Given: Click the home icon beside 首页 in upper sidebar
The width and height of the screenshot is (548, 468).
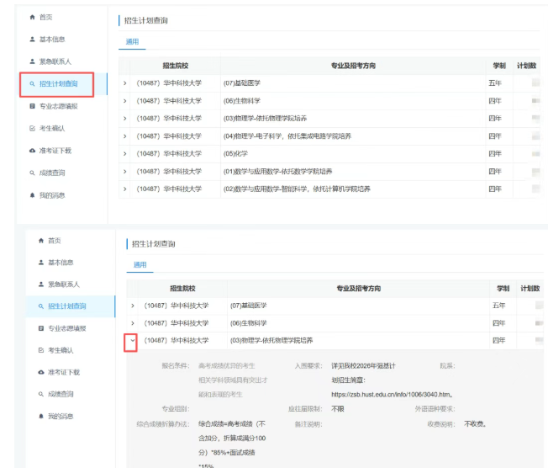Looking at the screenshot, I should (x=32, y=17).
